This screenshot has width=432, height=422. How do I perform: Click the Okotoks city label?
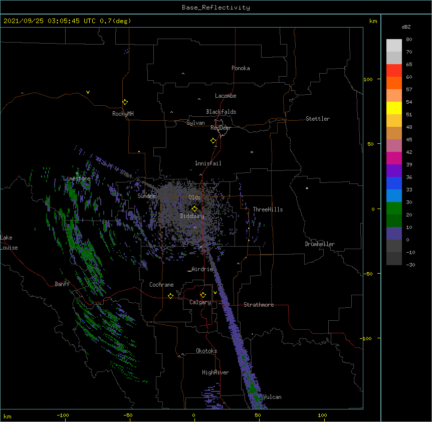tap(206, 351)
